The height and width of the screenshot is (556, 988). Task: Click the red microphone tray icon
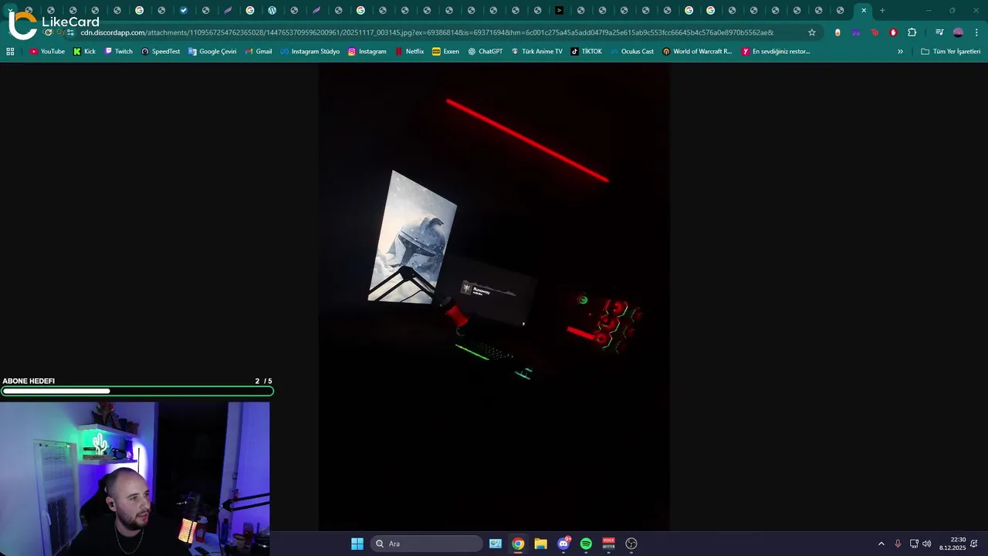coord(898,544)
